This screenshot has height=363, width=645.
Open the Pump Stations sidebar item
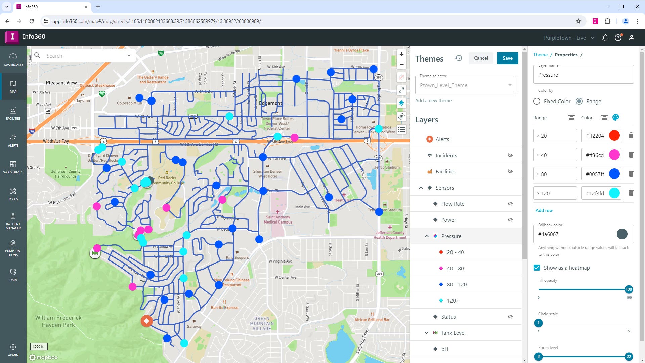(x=13, y=248)
